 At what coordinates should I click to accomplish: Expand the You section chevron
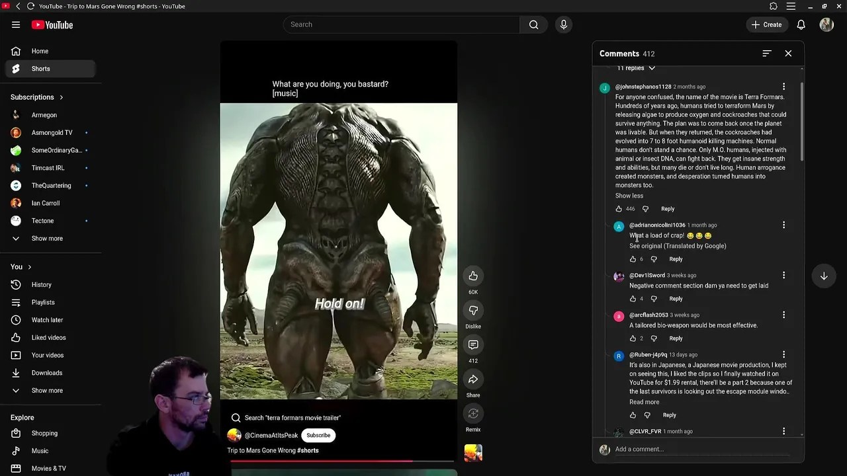pos(29,267)
